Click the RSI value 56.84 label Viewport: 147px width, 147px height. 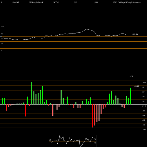point(135,34)
